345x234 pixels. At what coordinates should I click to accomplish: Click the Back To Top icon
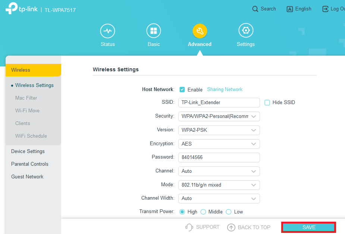[x=232, y=227]
